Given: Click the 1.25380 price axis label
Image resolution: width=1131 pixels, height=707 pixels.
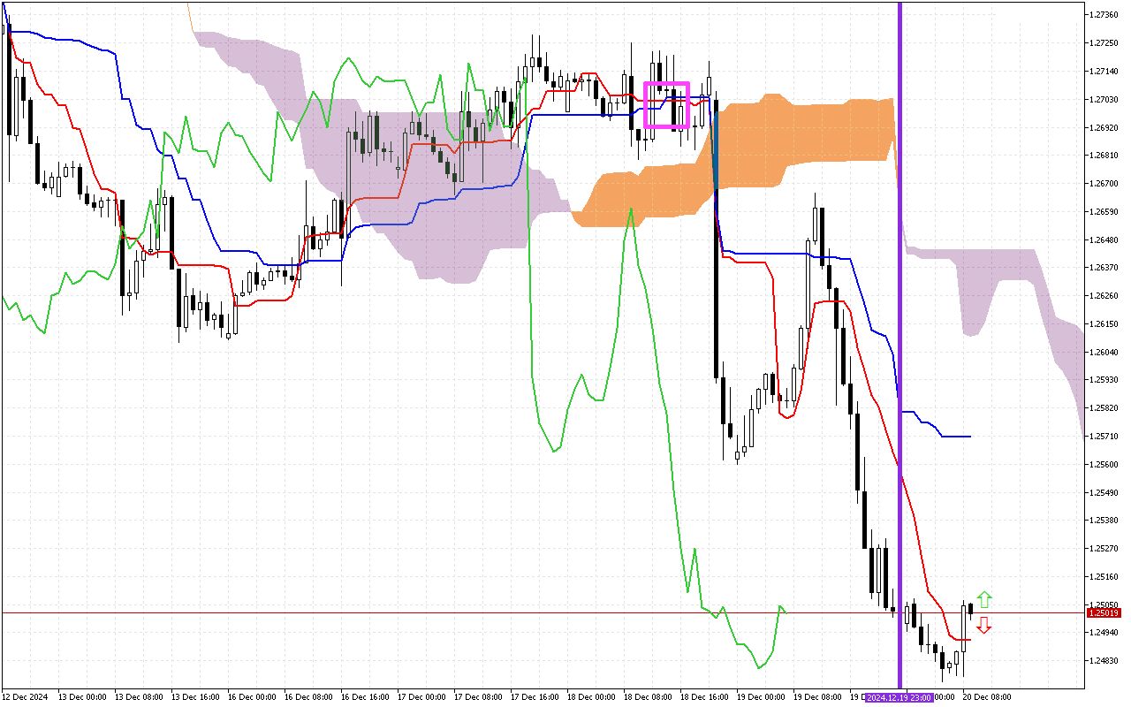Looking at the screenshot, I should (1104, 521).
